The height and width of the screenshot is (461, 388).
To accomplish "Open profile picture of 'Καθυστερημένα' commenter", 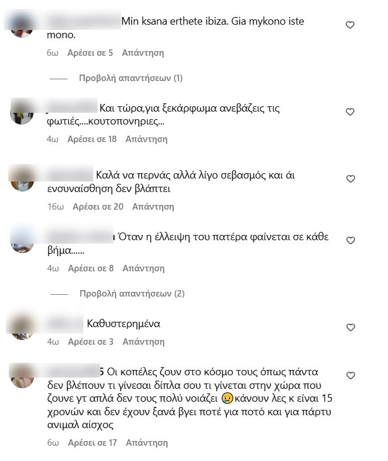I will coord(22,328).
